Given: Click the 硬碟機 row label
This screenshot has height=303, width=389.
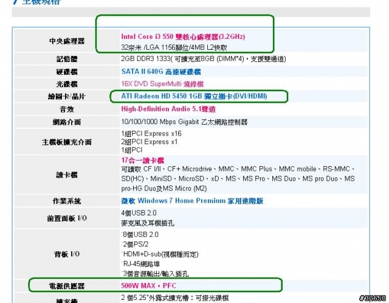Looking at the screenshot, I should pyautogui.click(x=67, y=72).
